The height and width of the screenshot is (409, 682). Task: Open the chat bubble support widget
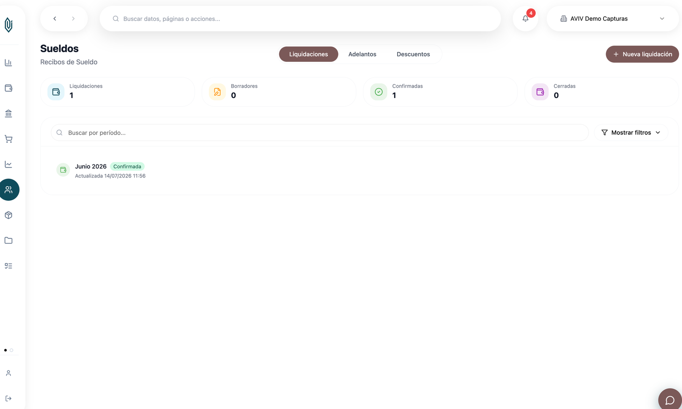pyautogui.click(x=670, y=400)
